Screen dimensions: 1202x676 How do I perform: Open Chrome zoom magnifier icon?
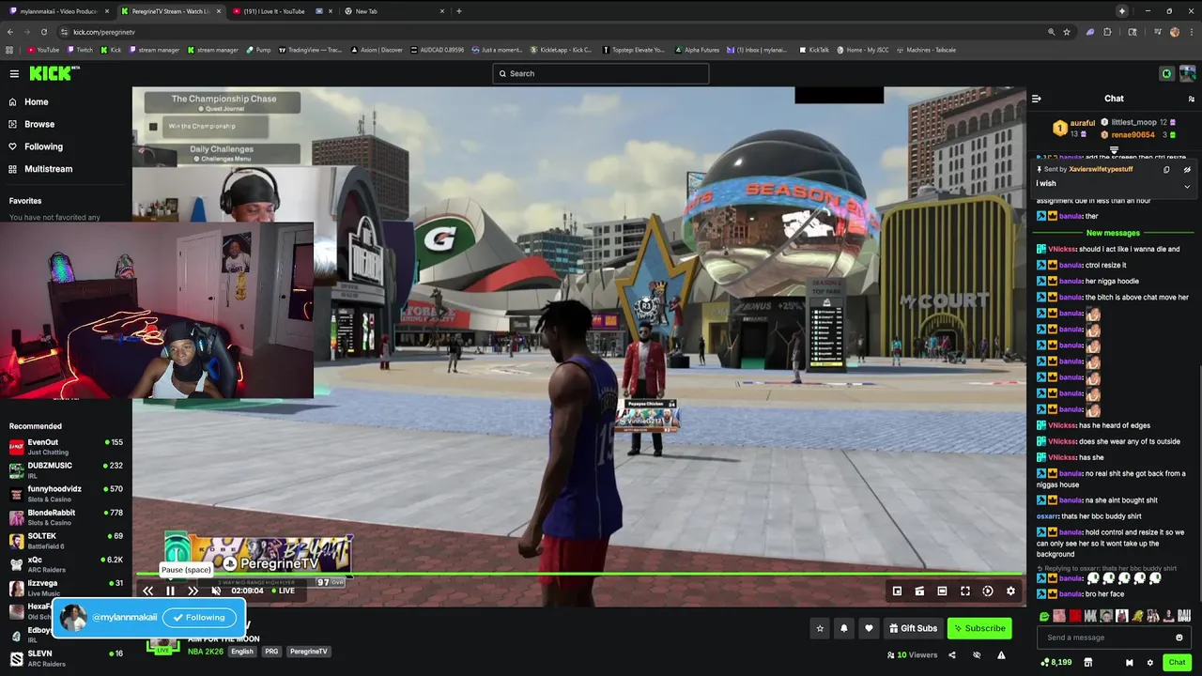[1051, 32]
